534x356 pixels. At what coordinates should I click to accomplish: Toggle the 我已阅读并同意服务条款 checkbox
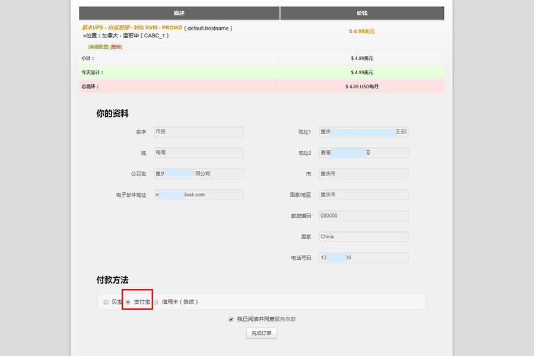tap(231, 319)
